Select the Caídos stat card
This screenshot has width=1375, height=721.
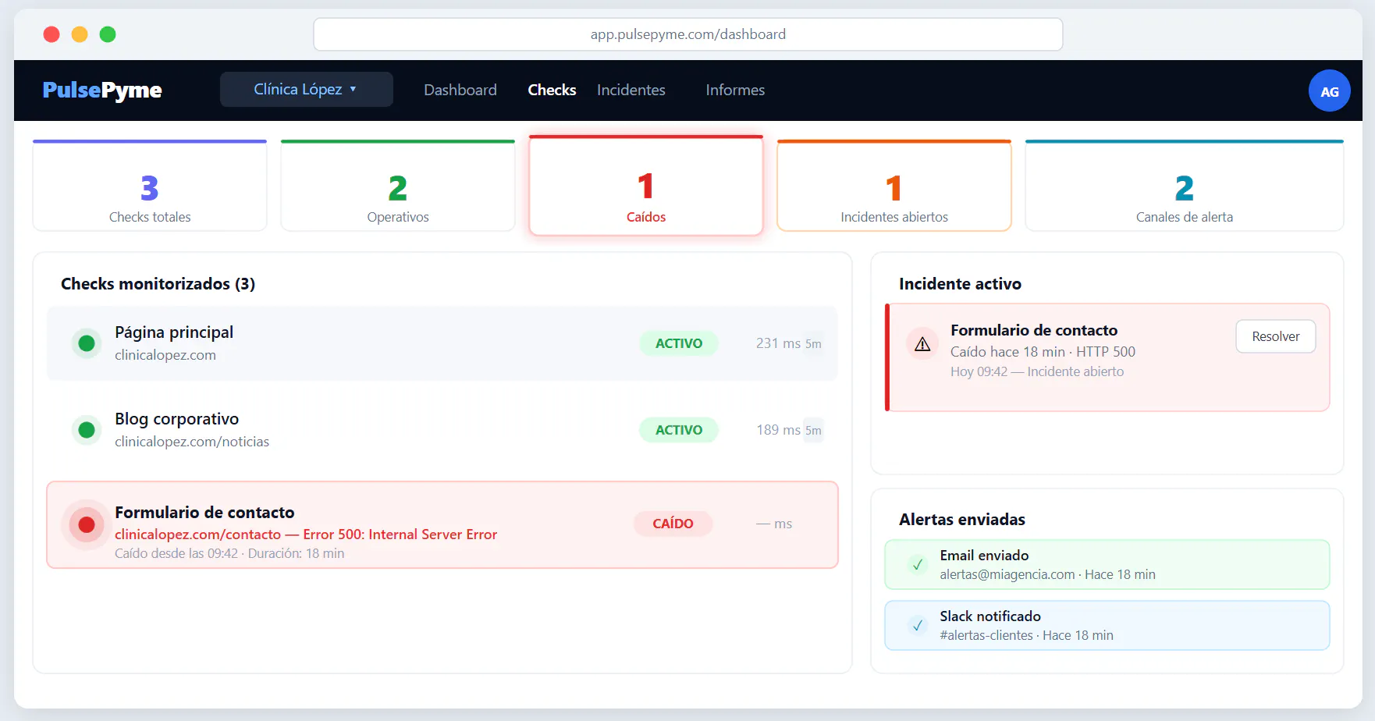click(646, 186)
